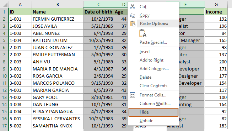Open Format Cells dialog entry
The image size is (232, 131).
tap(153, 95)
